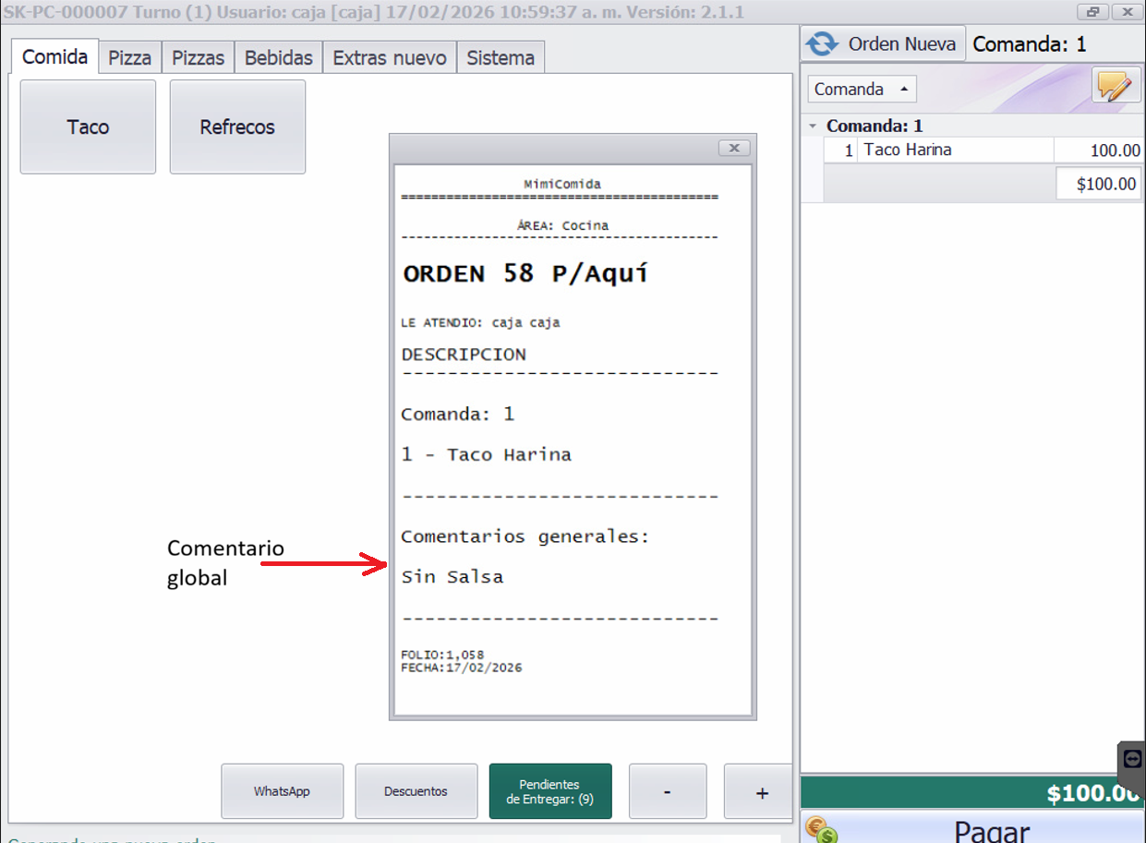
Task: Click the TeamViewer side panel icon
Action: tap(1133, 759)
